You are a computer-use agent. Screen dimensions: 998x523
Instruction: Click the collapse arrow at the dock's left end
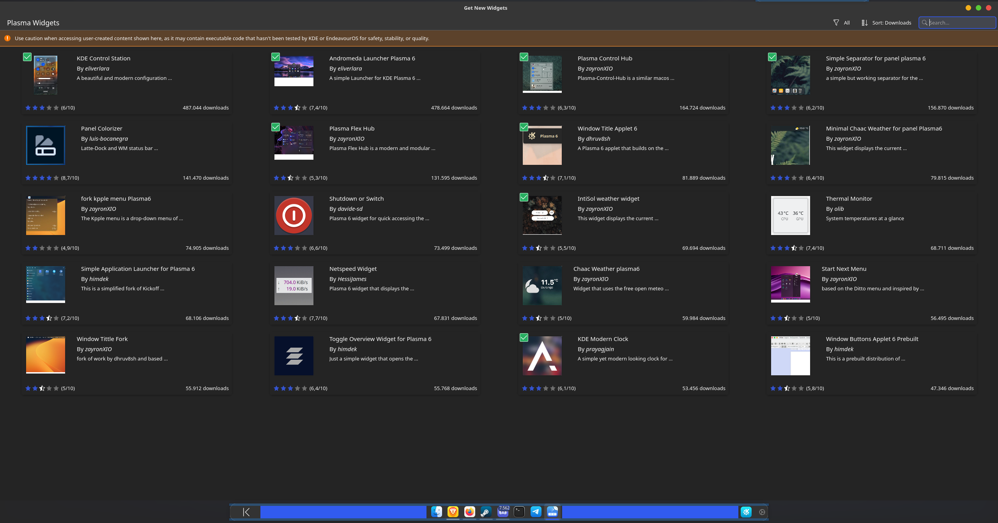coord(246,512)
